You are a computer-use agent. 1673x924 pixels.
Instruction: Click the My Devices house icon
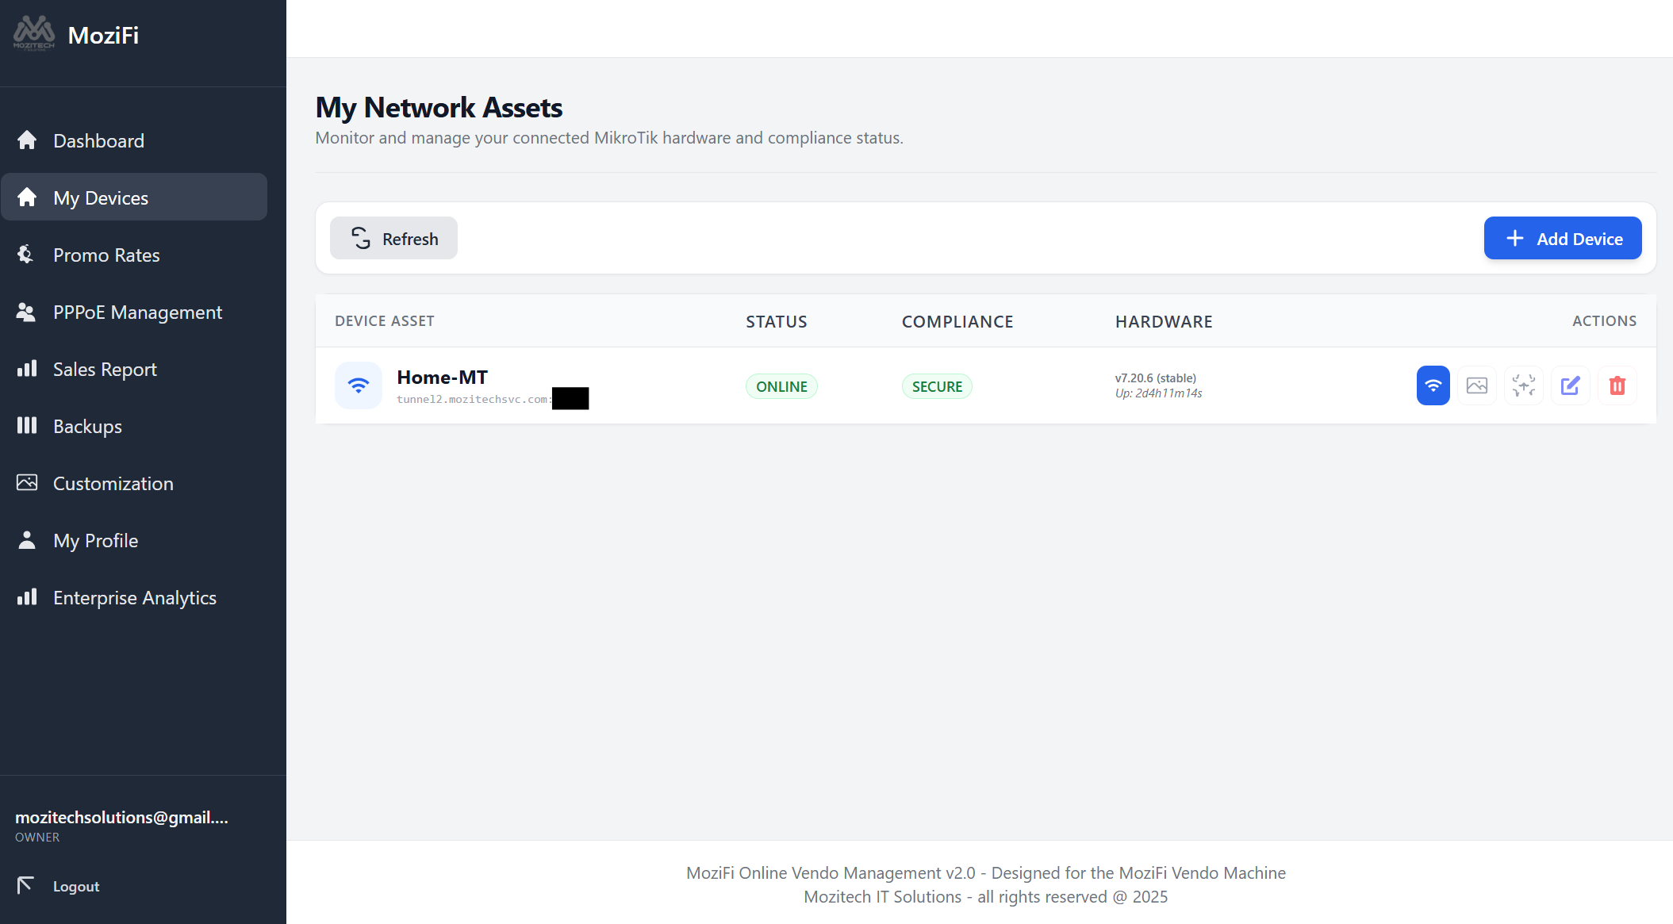point(27,197)
